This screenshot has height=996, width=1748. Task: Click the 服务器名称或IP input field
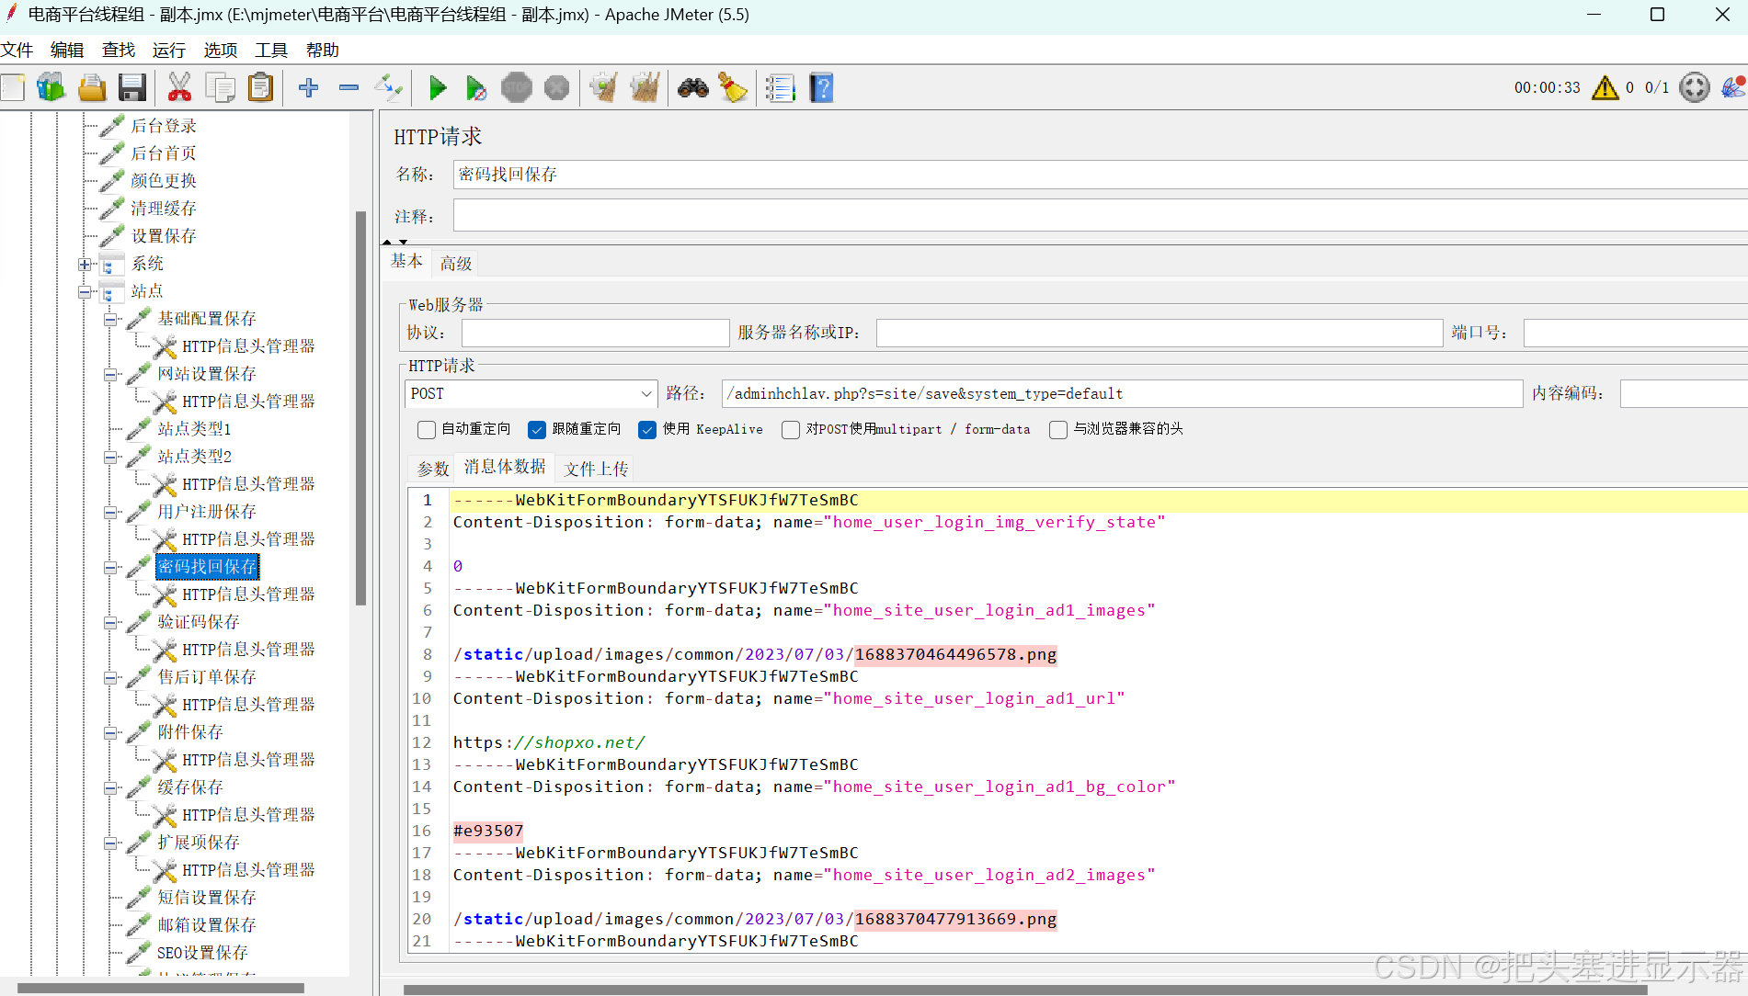tap(1159, 333)
